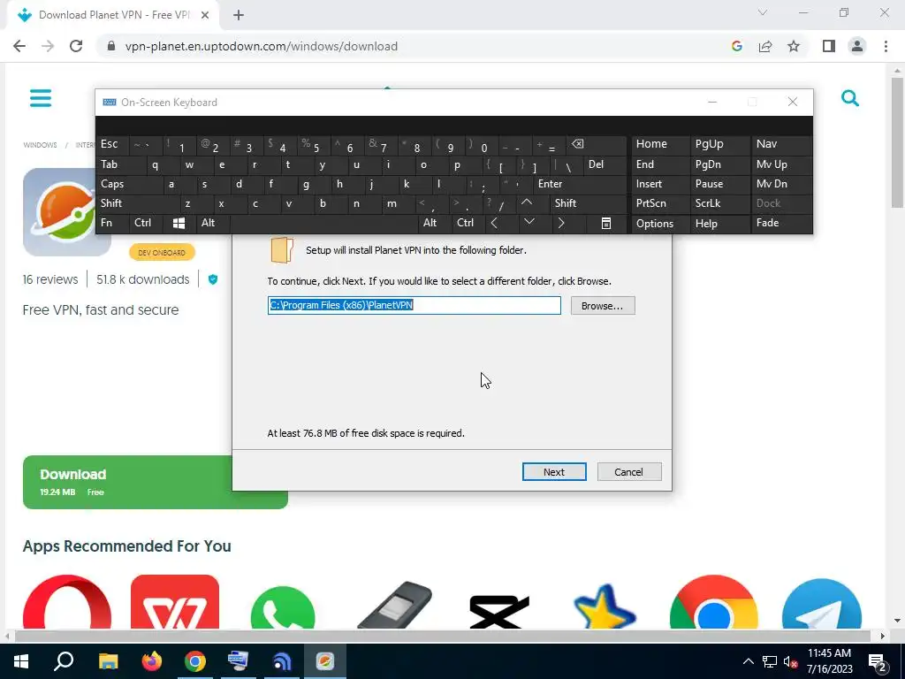Open the WPS Office recommended app icon
Viewport: 905px width, 679px height.
175,601
